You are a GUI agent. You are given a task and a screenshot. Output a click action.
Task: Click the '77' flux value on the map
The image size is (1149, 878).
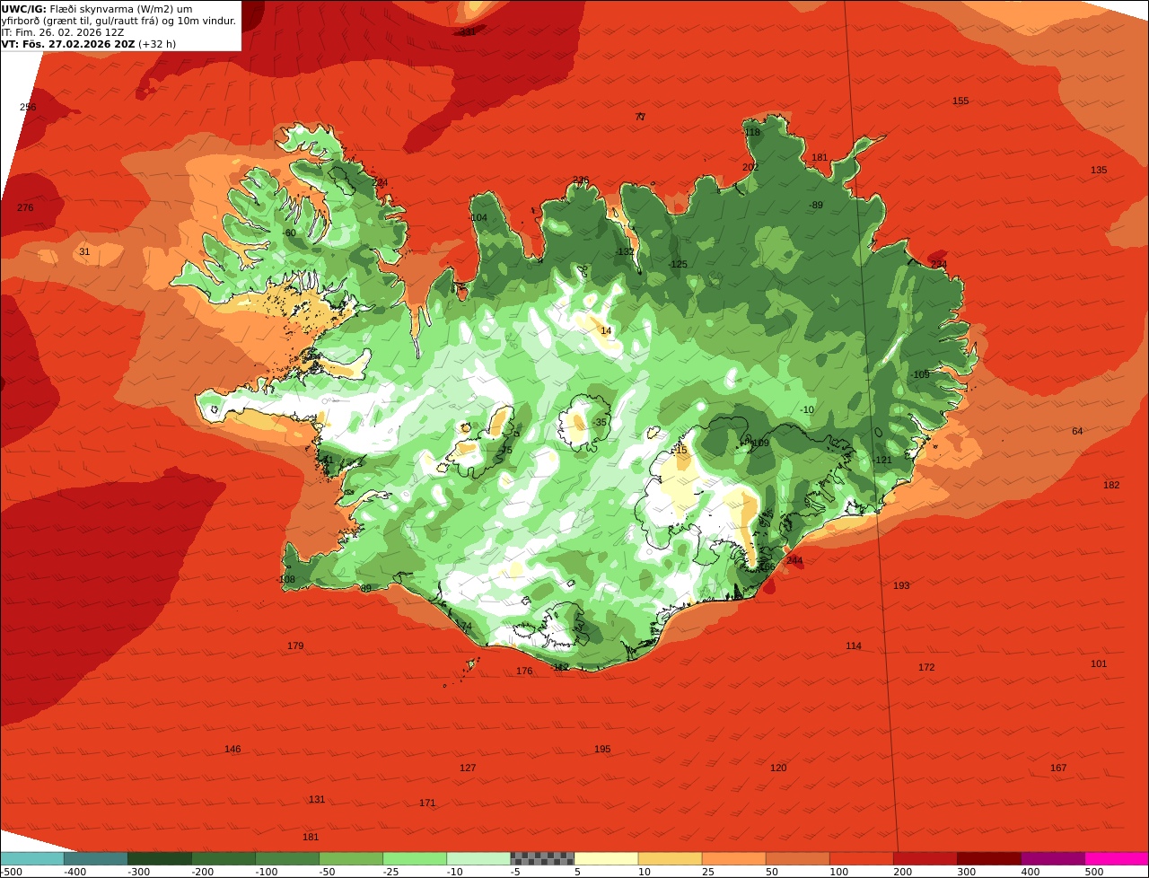pyautogui.click(x=640, y=117)
